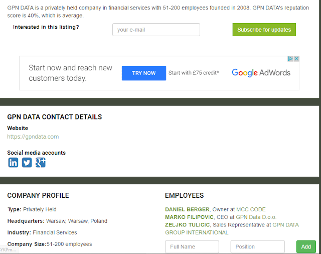Open Daniel Berger's employee profile
The height and width of the screenshot is (254, 321).
187,209
